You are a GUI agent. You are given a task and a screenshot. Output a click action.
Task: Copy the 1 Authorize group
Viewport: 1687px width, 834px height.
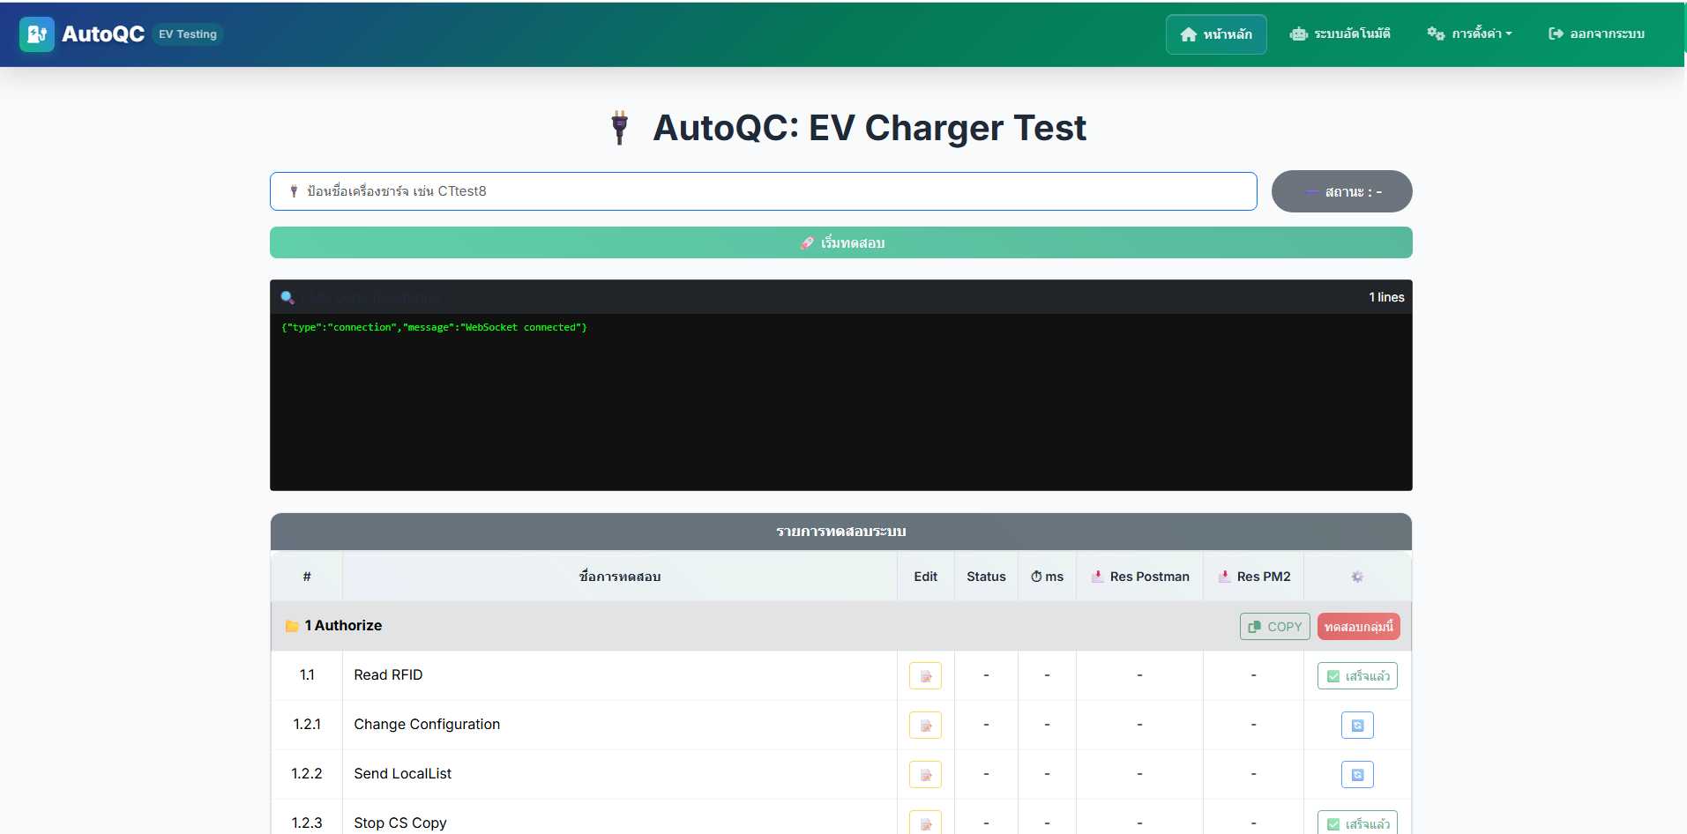tap(1275, 627)
